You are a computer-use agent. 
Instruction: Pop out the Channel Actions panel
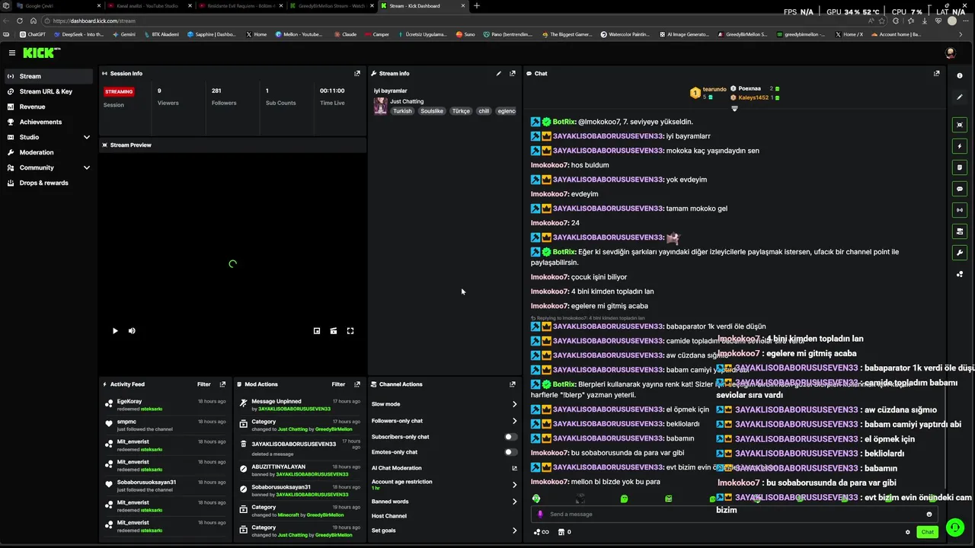513,384
